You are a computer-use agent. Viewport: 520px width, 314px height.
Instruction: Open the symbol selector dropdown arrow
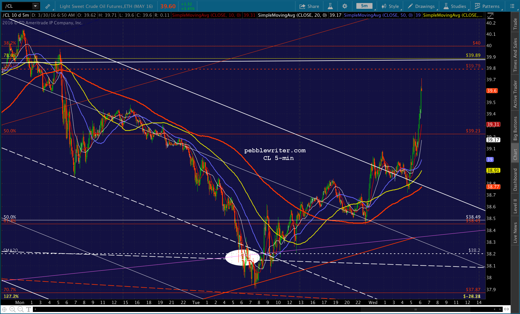point(35,6)
